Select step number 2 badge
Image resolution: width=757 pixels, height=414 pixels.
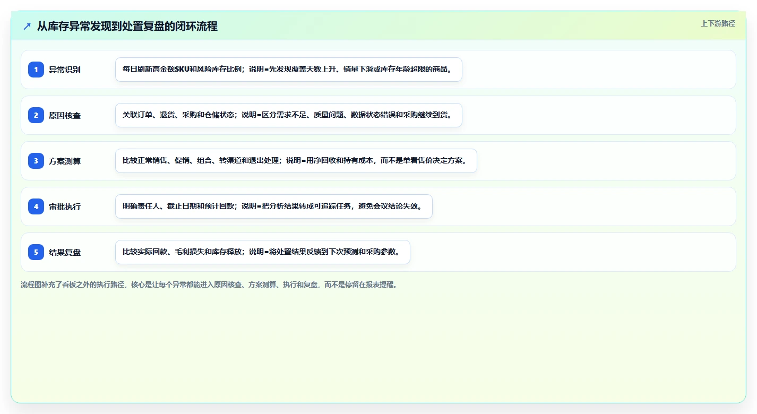point(36,115)
